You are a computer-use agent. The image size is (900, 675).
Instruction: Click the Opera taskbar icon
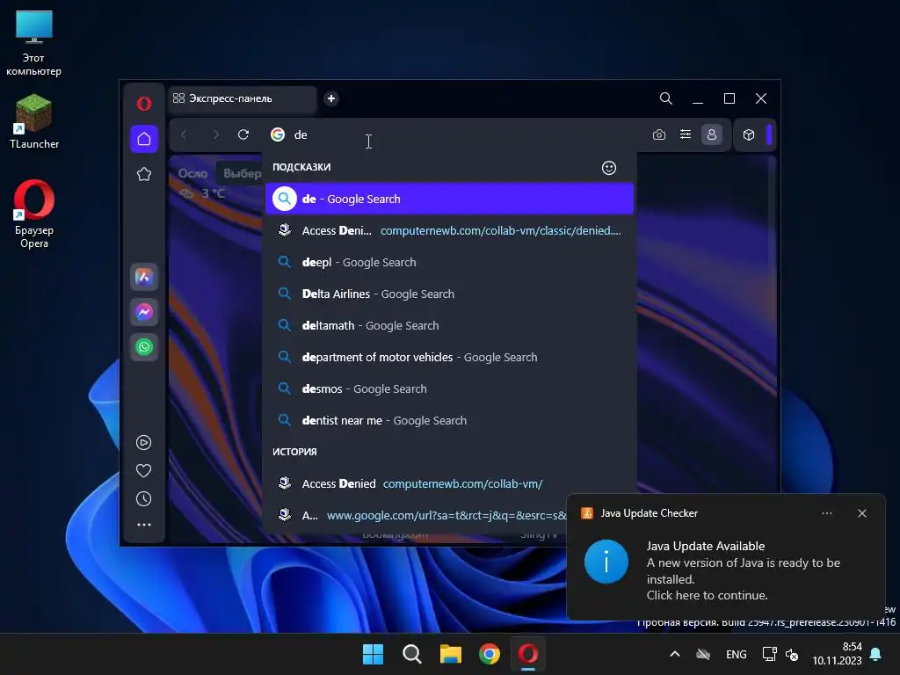528,654
